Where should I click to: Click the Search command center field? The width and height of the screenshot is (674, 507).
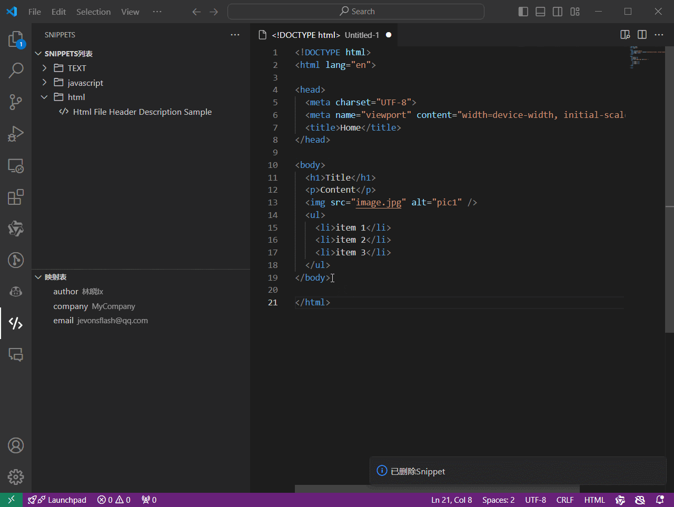click(356, 12)
